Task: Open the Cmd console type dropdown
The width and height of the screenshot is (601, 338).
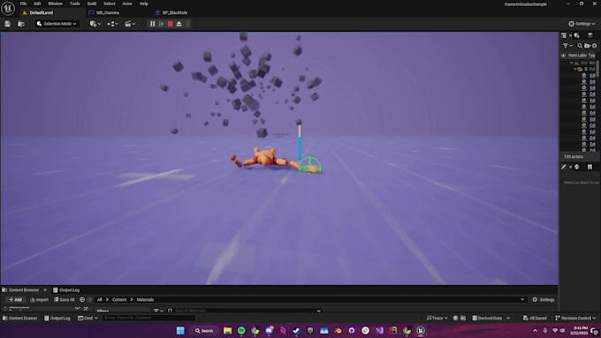Action: pyautogui.click(x=87, y=318)
